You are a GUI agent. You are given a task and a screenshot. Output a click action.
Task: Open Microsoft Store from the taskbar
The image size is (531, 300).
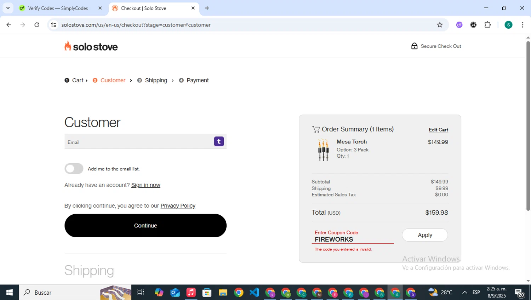207,293
